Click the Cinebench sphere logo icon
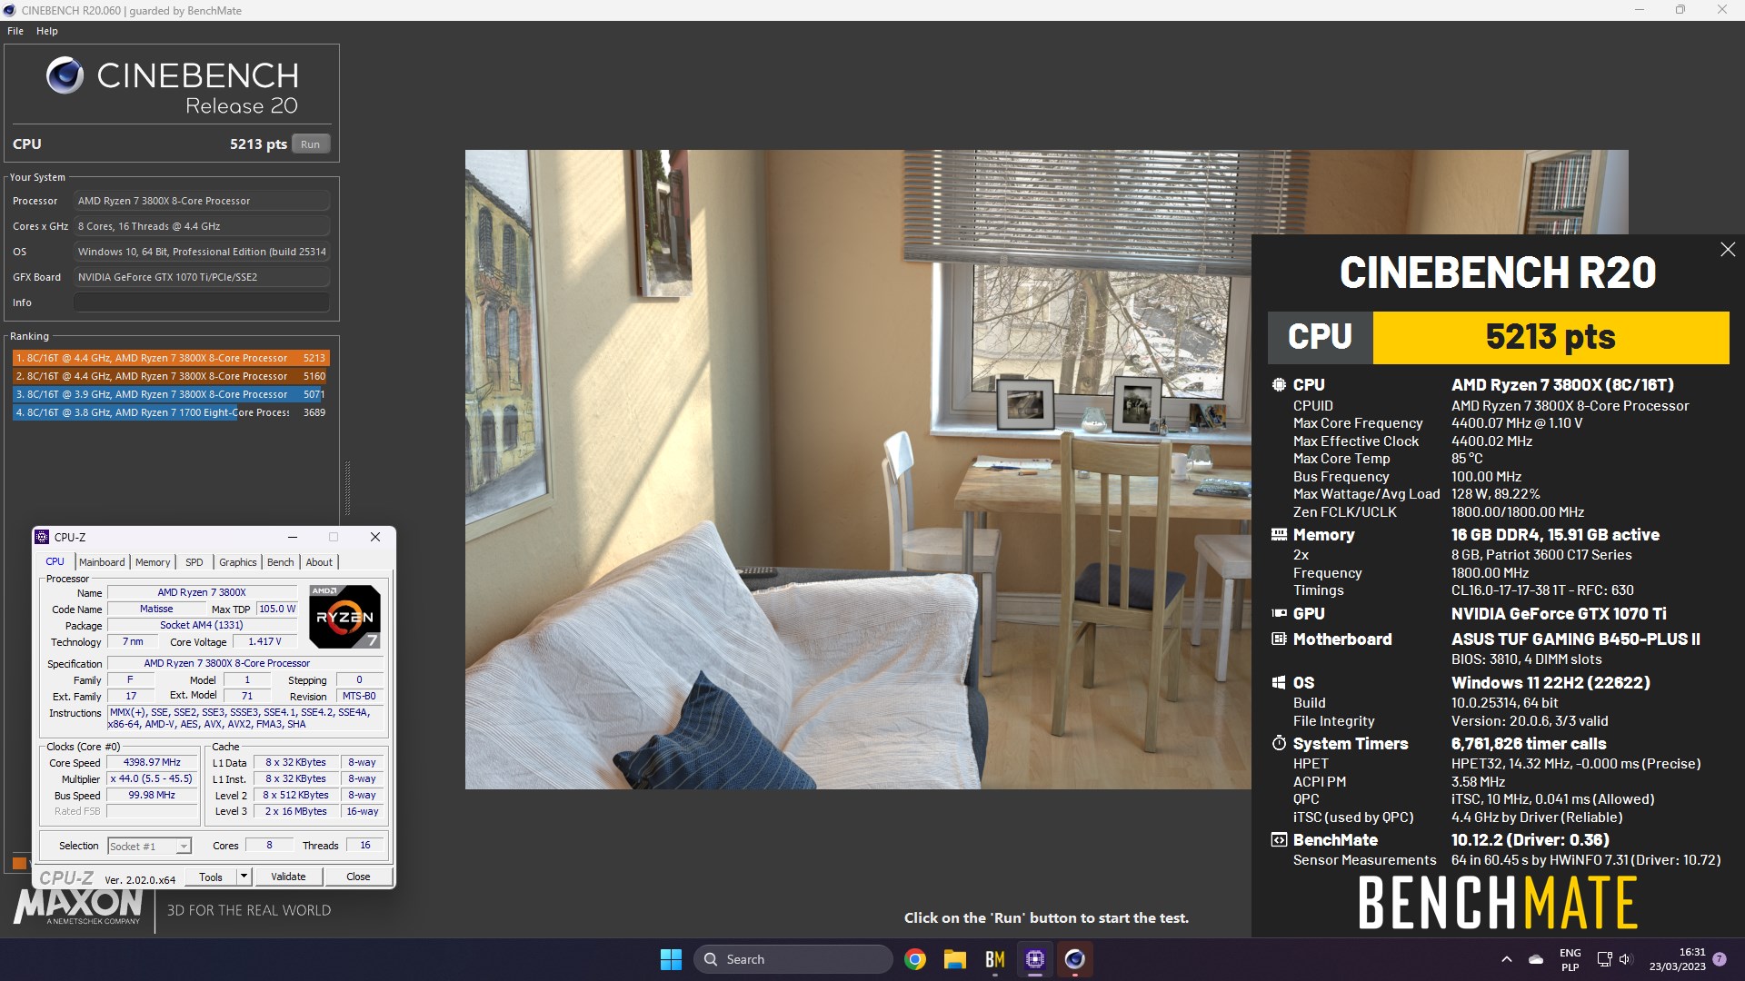Image resolution: width=1745 pixels, height=981 pixels. click(65, 75)
